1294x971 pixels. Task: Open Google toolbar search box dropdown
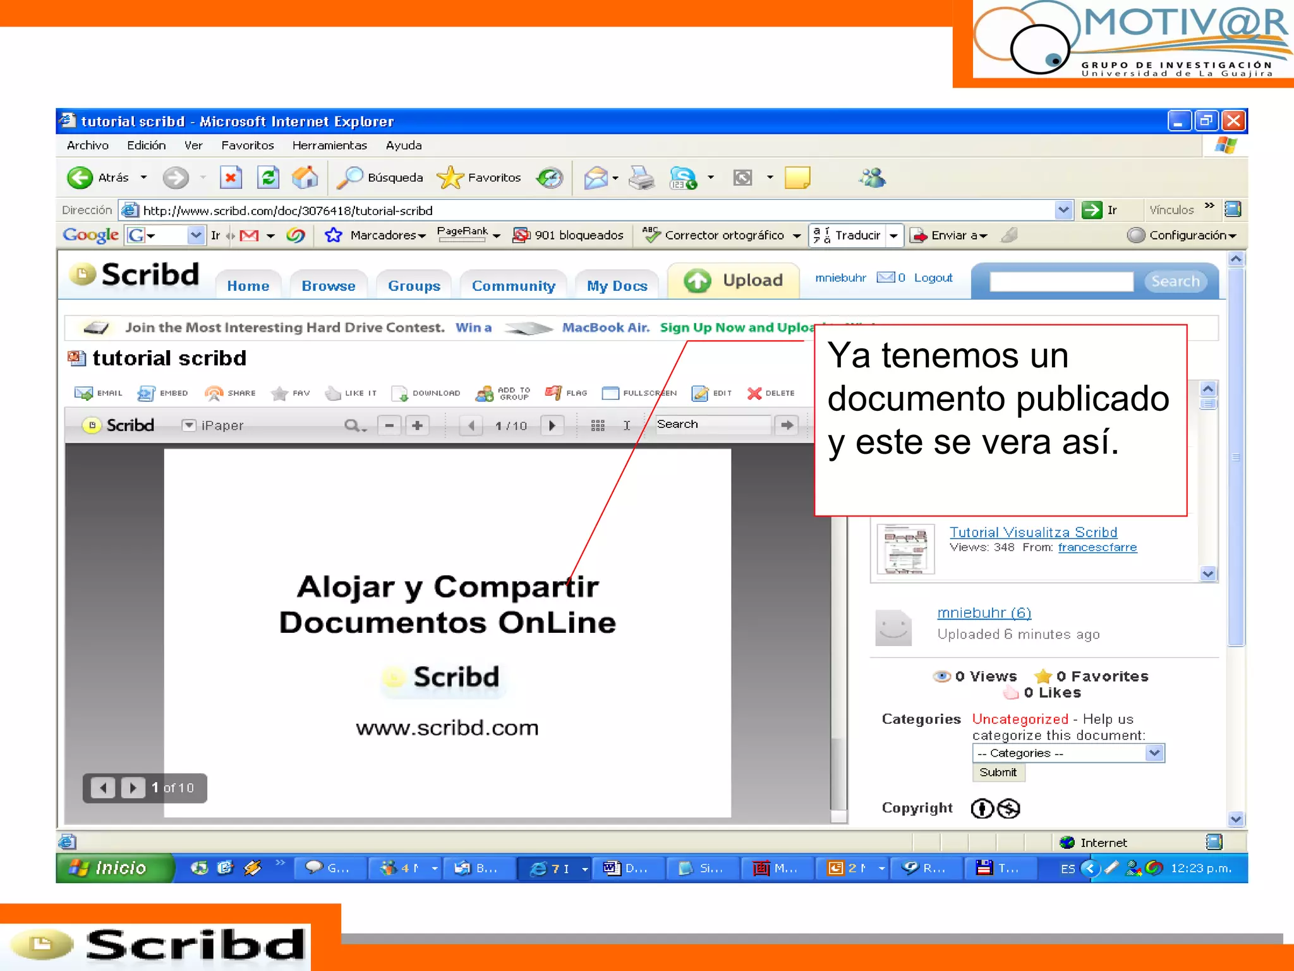click(196, 235)
